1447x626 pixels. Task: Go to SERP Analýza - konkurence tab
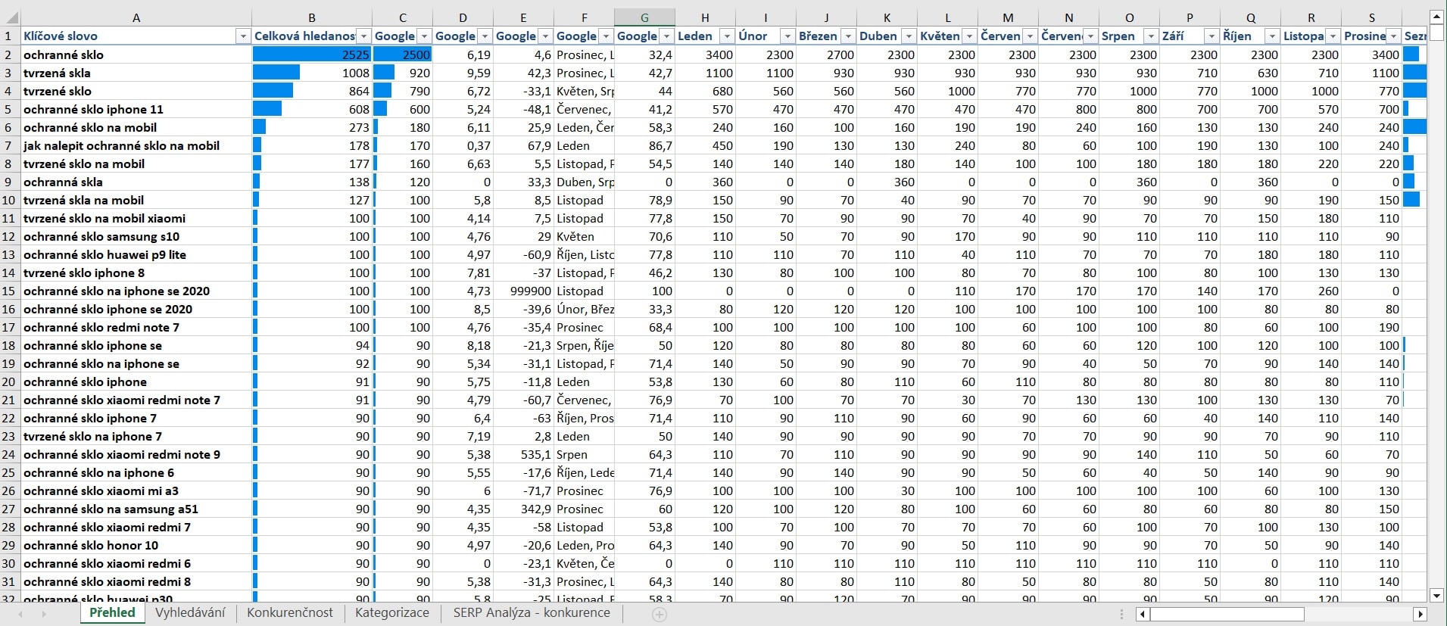point(531,613)
